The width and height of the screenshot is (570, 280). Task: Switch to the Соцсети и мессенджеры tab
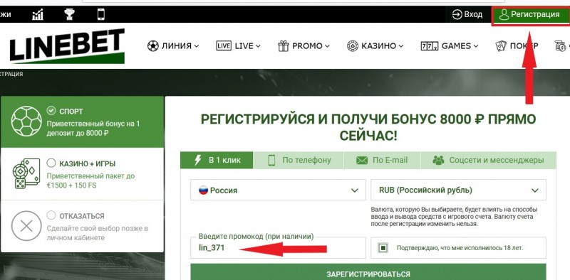click(x=488, y=160)
